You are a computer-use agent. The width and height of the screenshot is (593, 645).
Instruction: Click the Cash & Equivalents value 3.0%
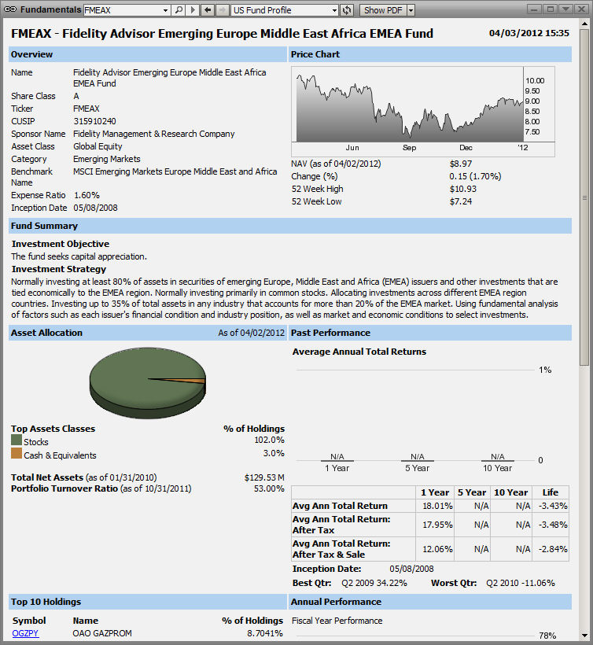coord(274,453)
